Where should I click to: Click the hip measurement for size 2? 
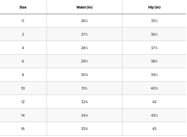point(154,34)
